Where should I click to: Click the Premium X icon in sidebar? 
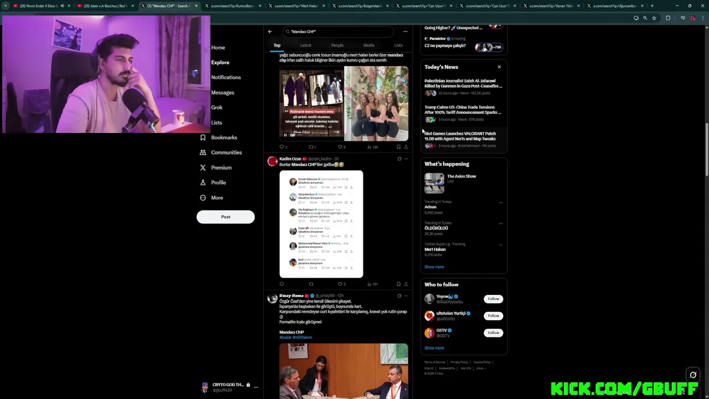point(203,167)
